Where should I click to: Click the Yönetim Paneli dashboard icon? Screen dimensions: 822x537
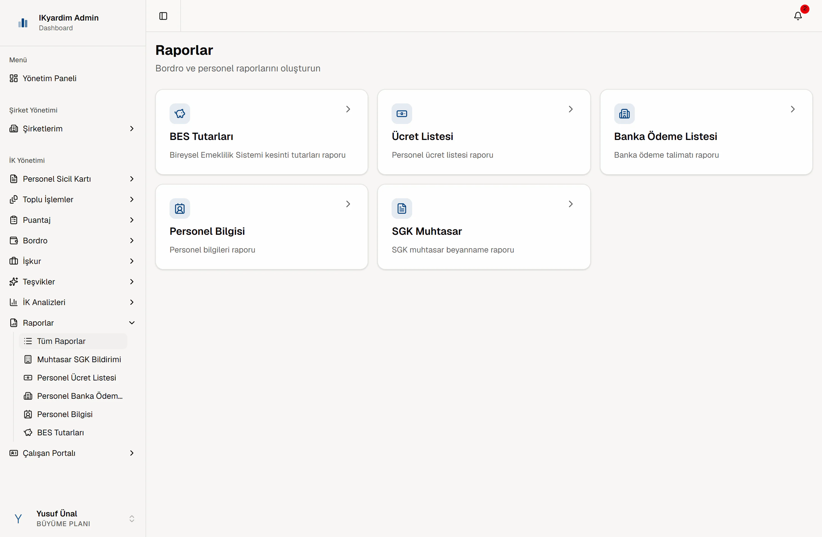click(x=13, y=79)
